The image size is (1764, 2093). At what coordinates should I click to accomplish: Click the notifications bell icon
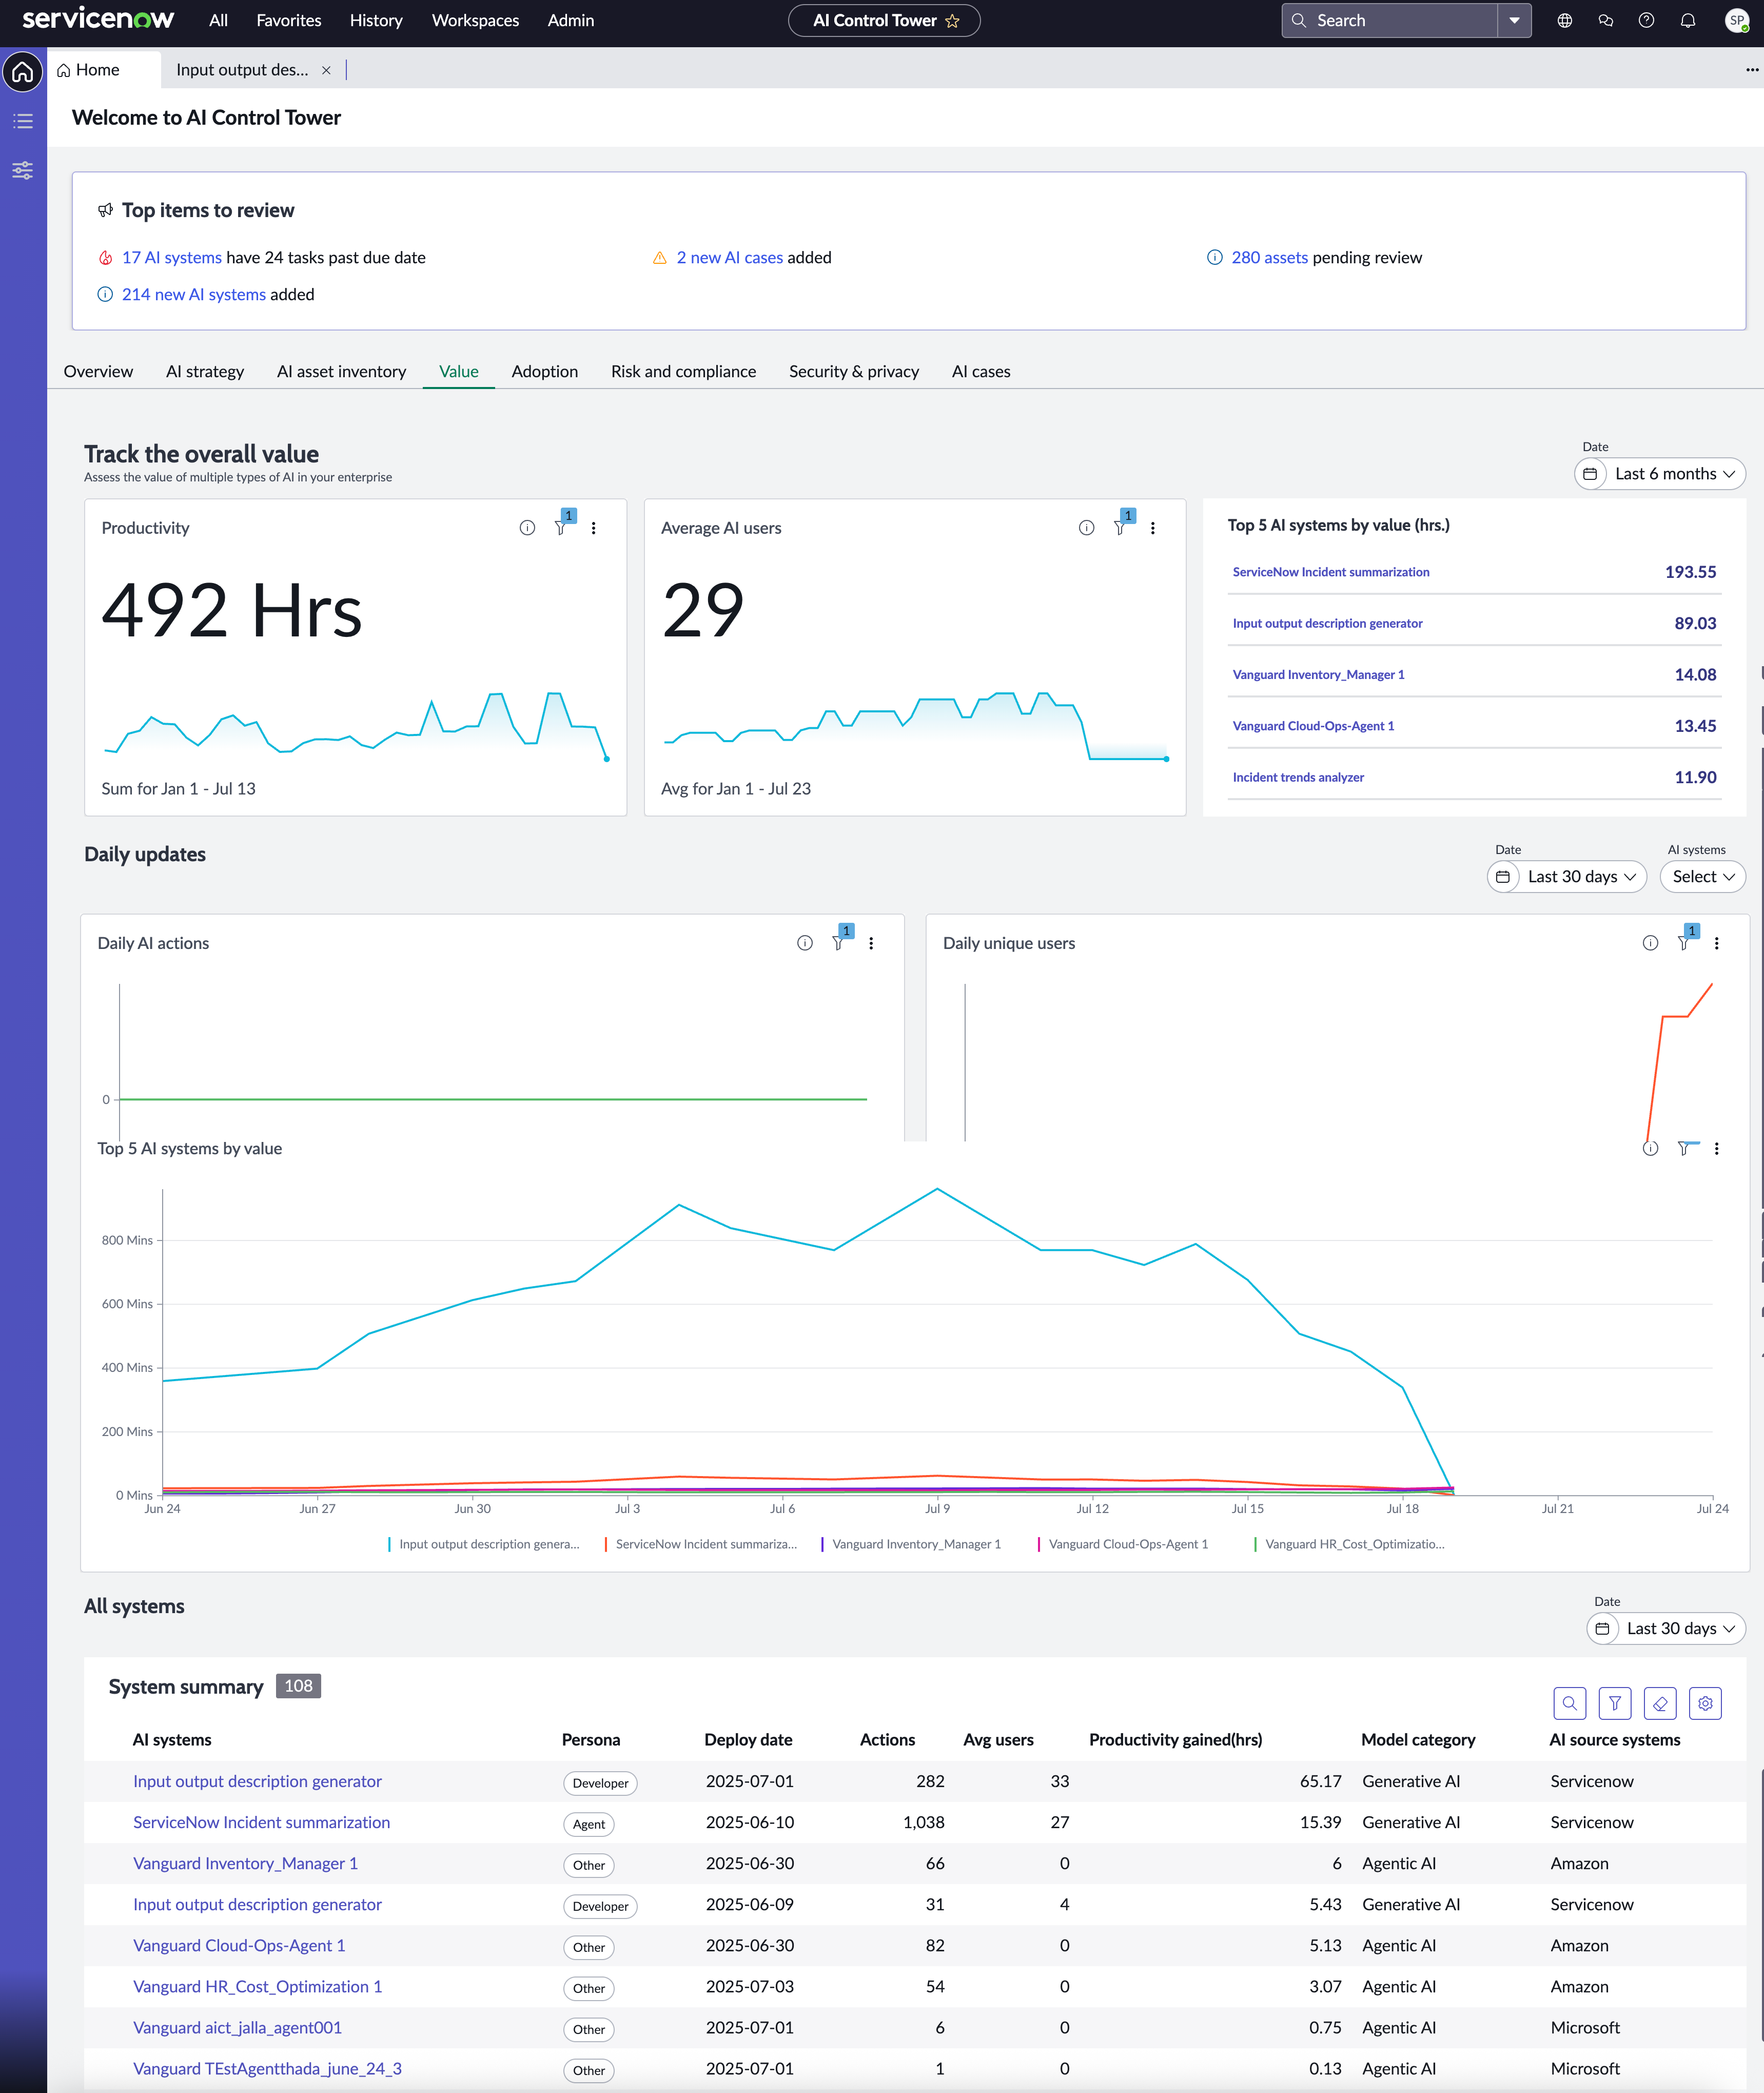coord(1688,20)
